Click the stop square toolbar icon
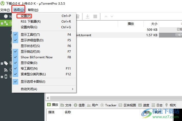The image size is (182, 121). tap(95, 16)
